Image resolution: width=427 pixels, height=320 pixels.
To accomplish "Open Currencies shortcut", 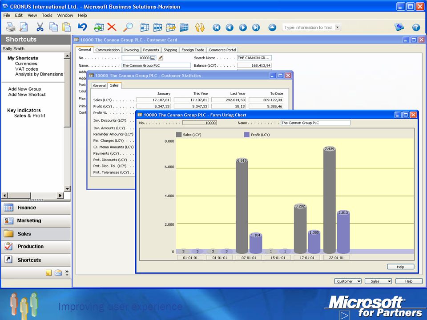I will [26, 64].
